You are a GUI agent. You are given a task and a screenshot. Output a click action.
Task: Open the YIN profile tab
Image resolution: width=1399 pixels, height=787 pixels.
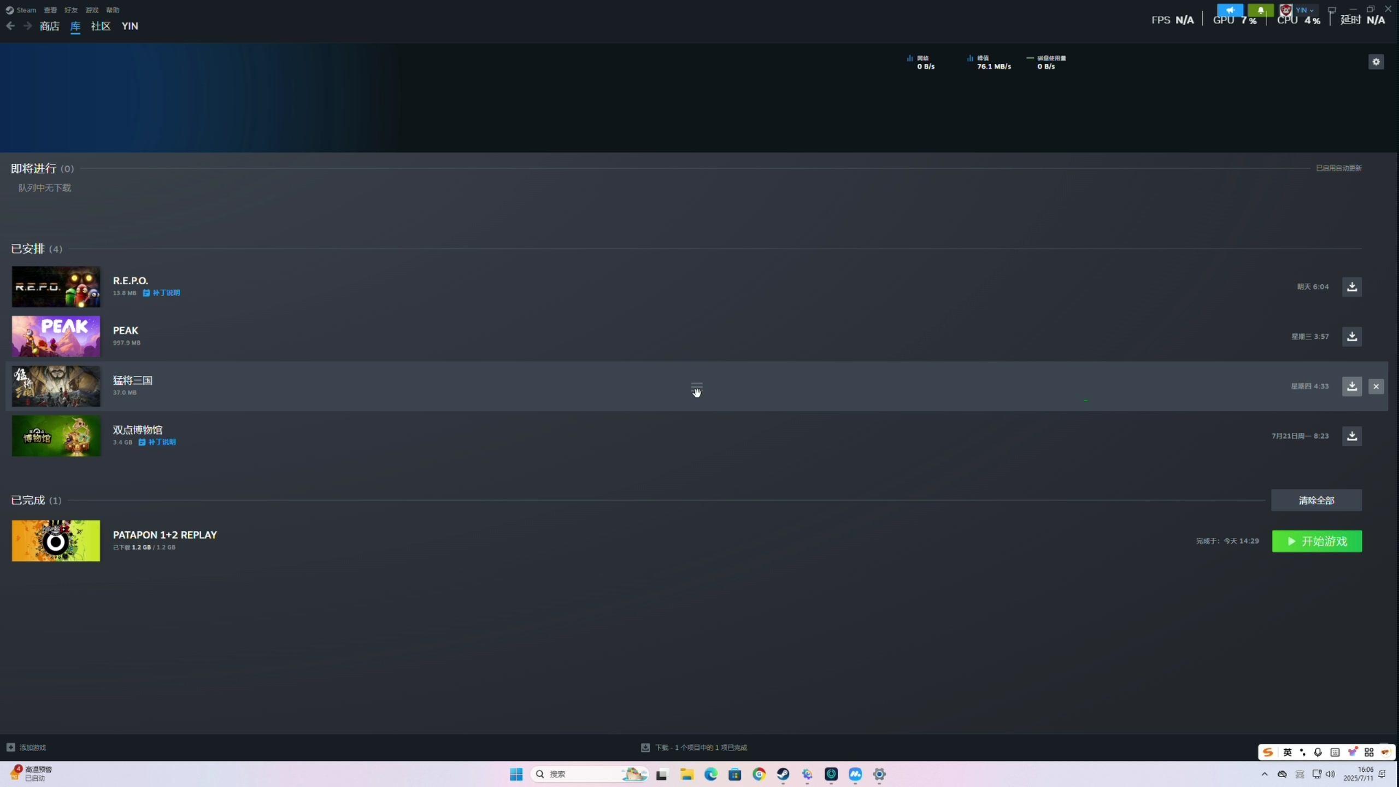[130, 26]
